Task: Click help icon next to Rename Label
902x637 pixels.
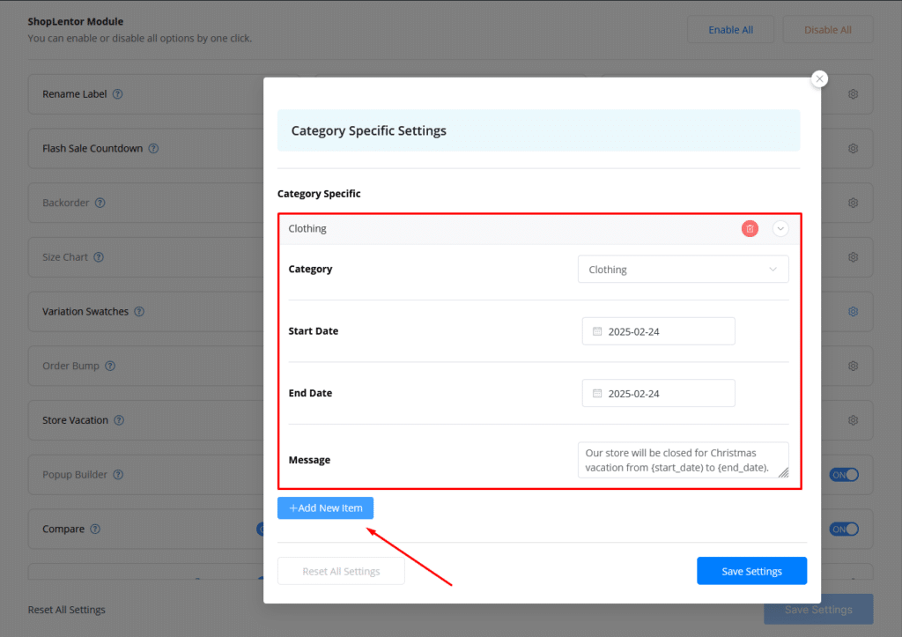Action: tap(118, 94)
